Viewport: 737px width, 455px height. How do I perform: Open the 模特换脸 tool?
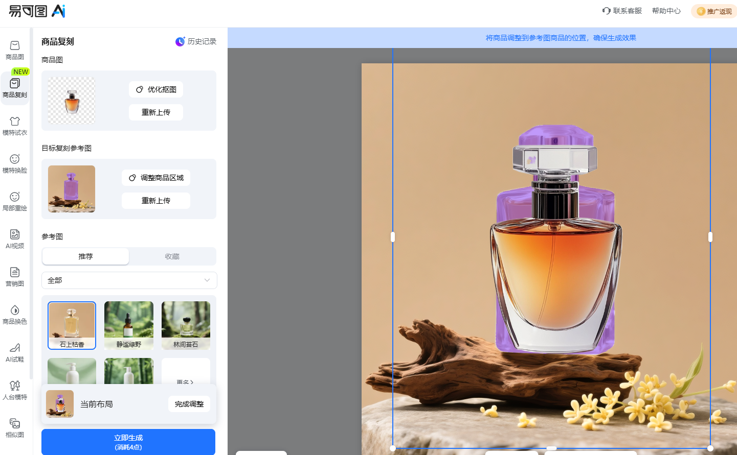click(15, 163)
